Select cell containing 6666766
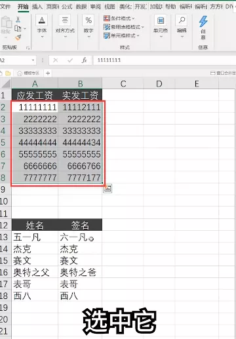 [x=80, y=166]
